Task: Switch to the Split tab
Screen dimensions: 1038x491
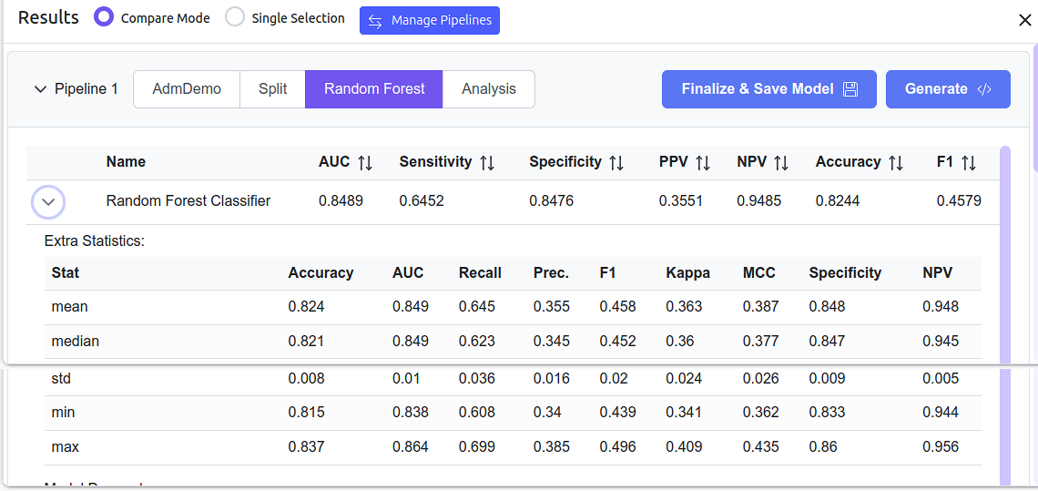Action: [x=272, y=89]
